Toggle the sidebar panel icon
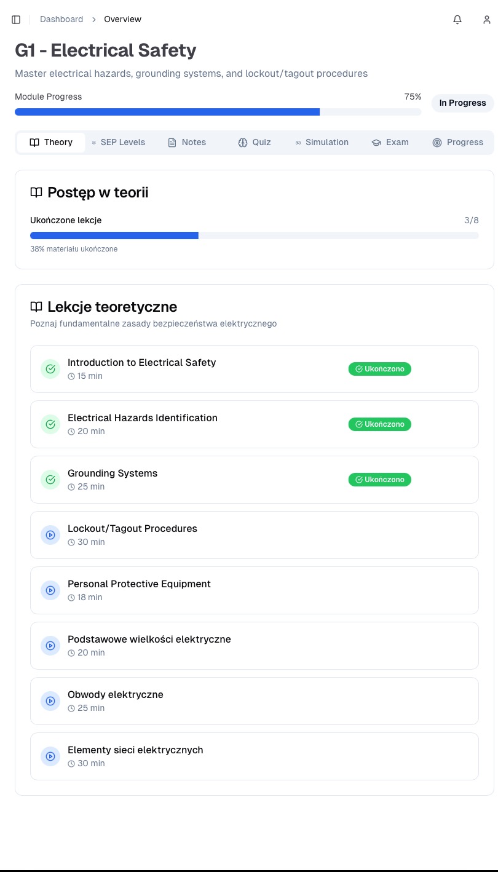 (16, 20)
